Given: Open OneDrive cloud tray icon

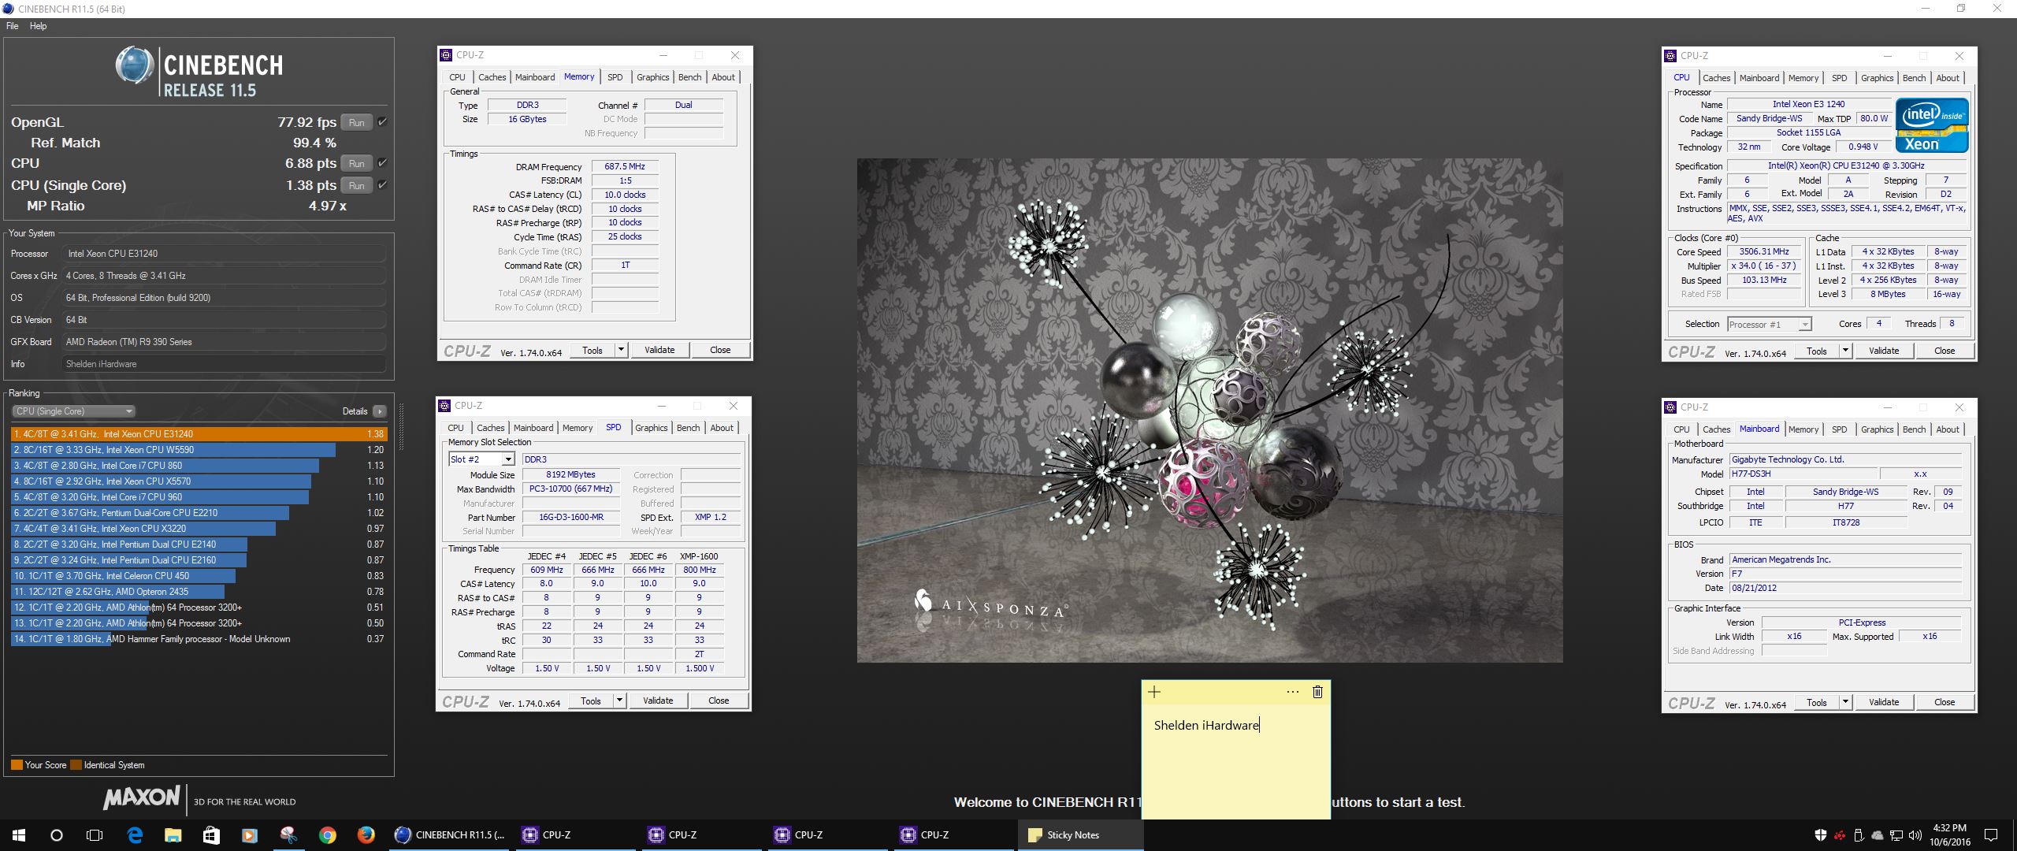Looking at the screenshot, I should pyautogui.click(x=1878, y=835).
